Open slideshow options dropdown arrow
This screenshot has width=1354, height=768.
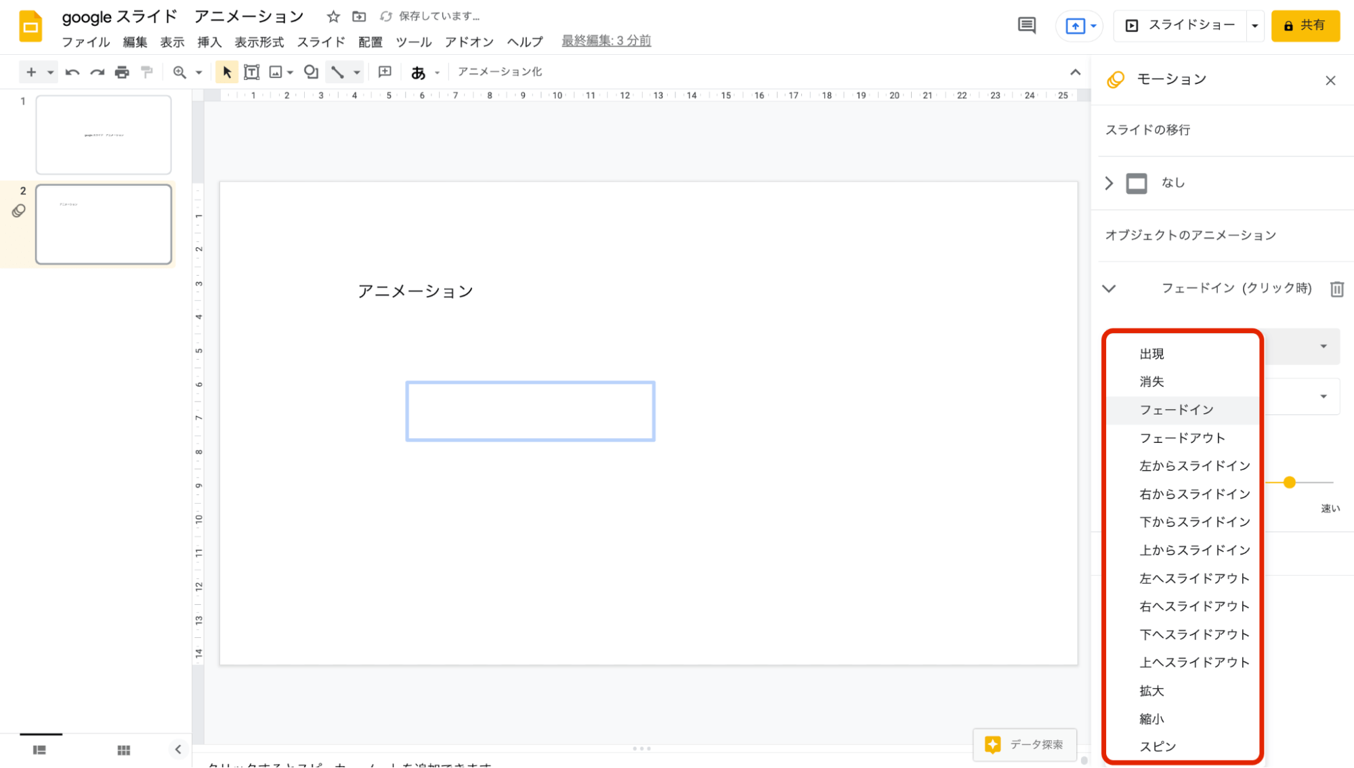click(x=1254, y=26)
